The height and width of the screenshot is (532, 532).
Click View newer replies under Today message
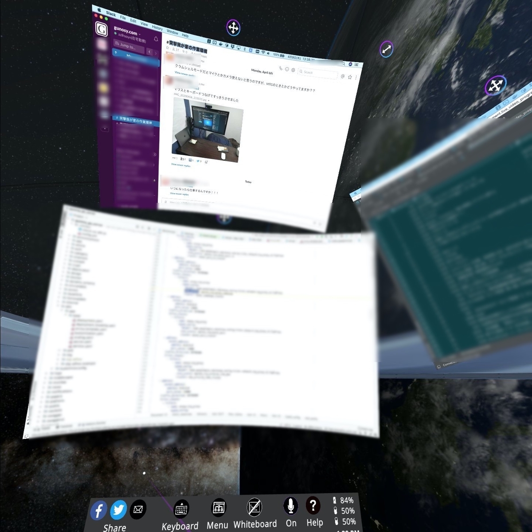click(x=180, y=194)
